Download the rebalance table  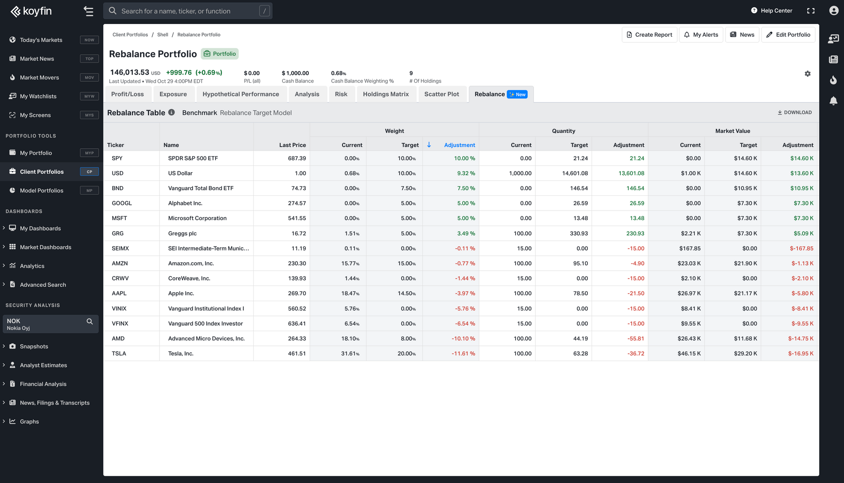pos(795,113)
